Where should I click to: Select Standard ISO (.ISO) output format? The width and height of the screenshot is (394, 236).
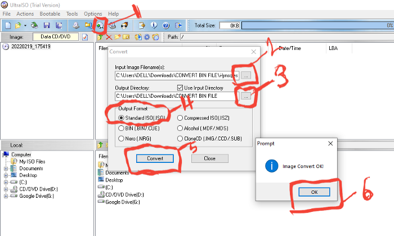point(142,118)
